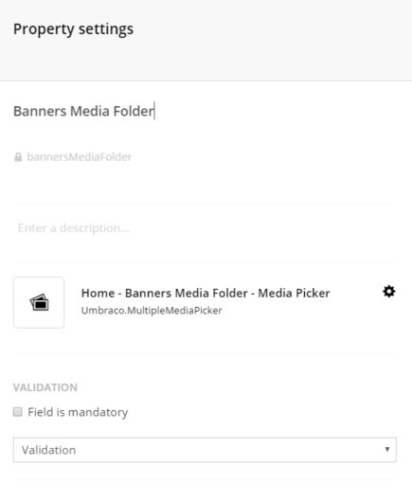Click the Enter a description field
This screenshot has width=412, height=502.
coord(205,228)
